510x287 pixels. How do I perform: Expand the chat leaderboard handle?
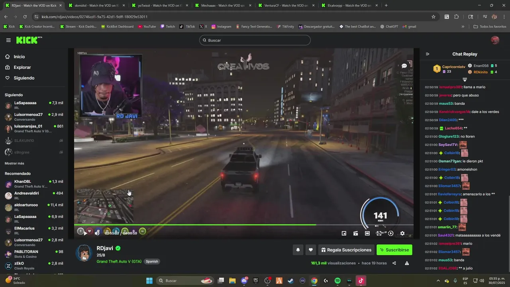[465, 79]
